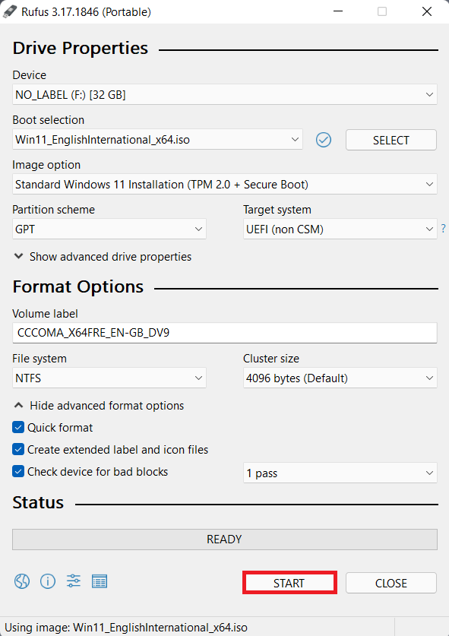Toggle Create extended label and icon files
This screenshot has width=449, height=636.
tap(18, 449)
